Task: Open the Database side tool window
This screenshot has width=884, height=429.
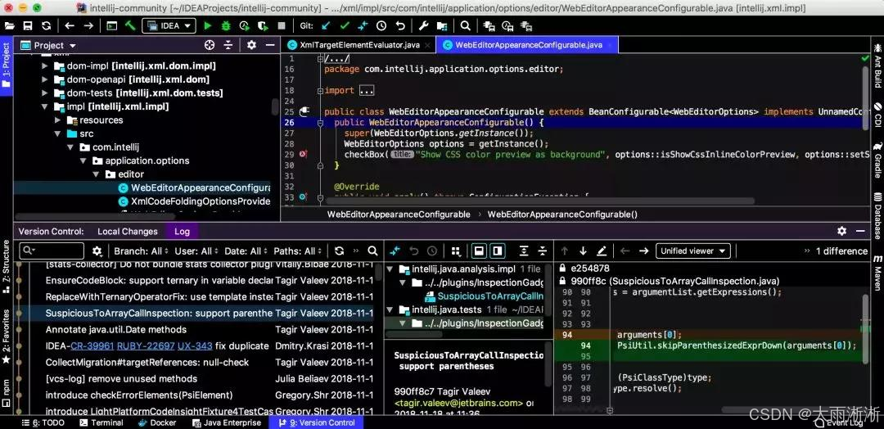Action: click(x=877, y=215)
